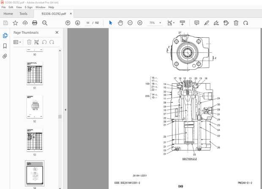Toggle Page Thumbnails panel in left sidebar
262x189 pixels.
[x=5, y=36]
